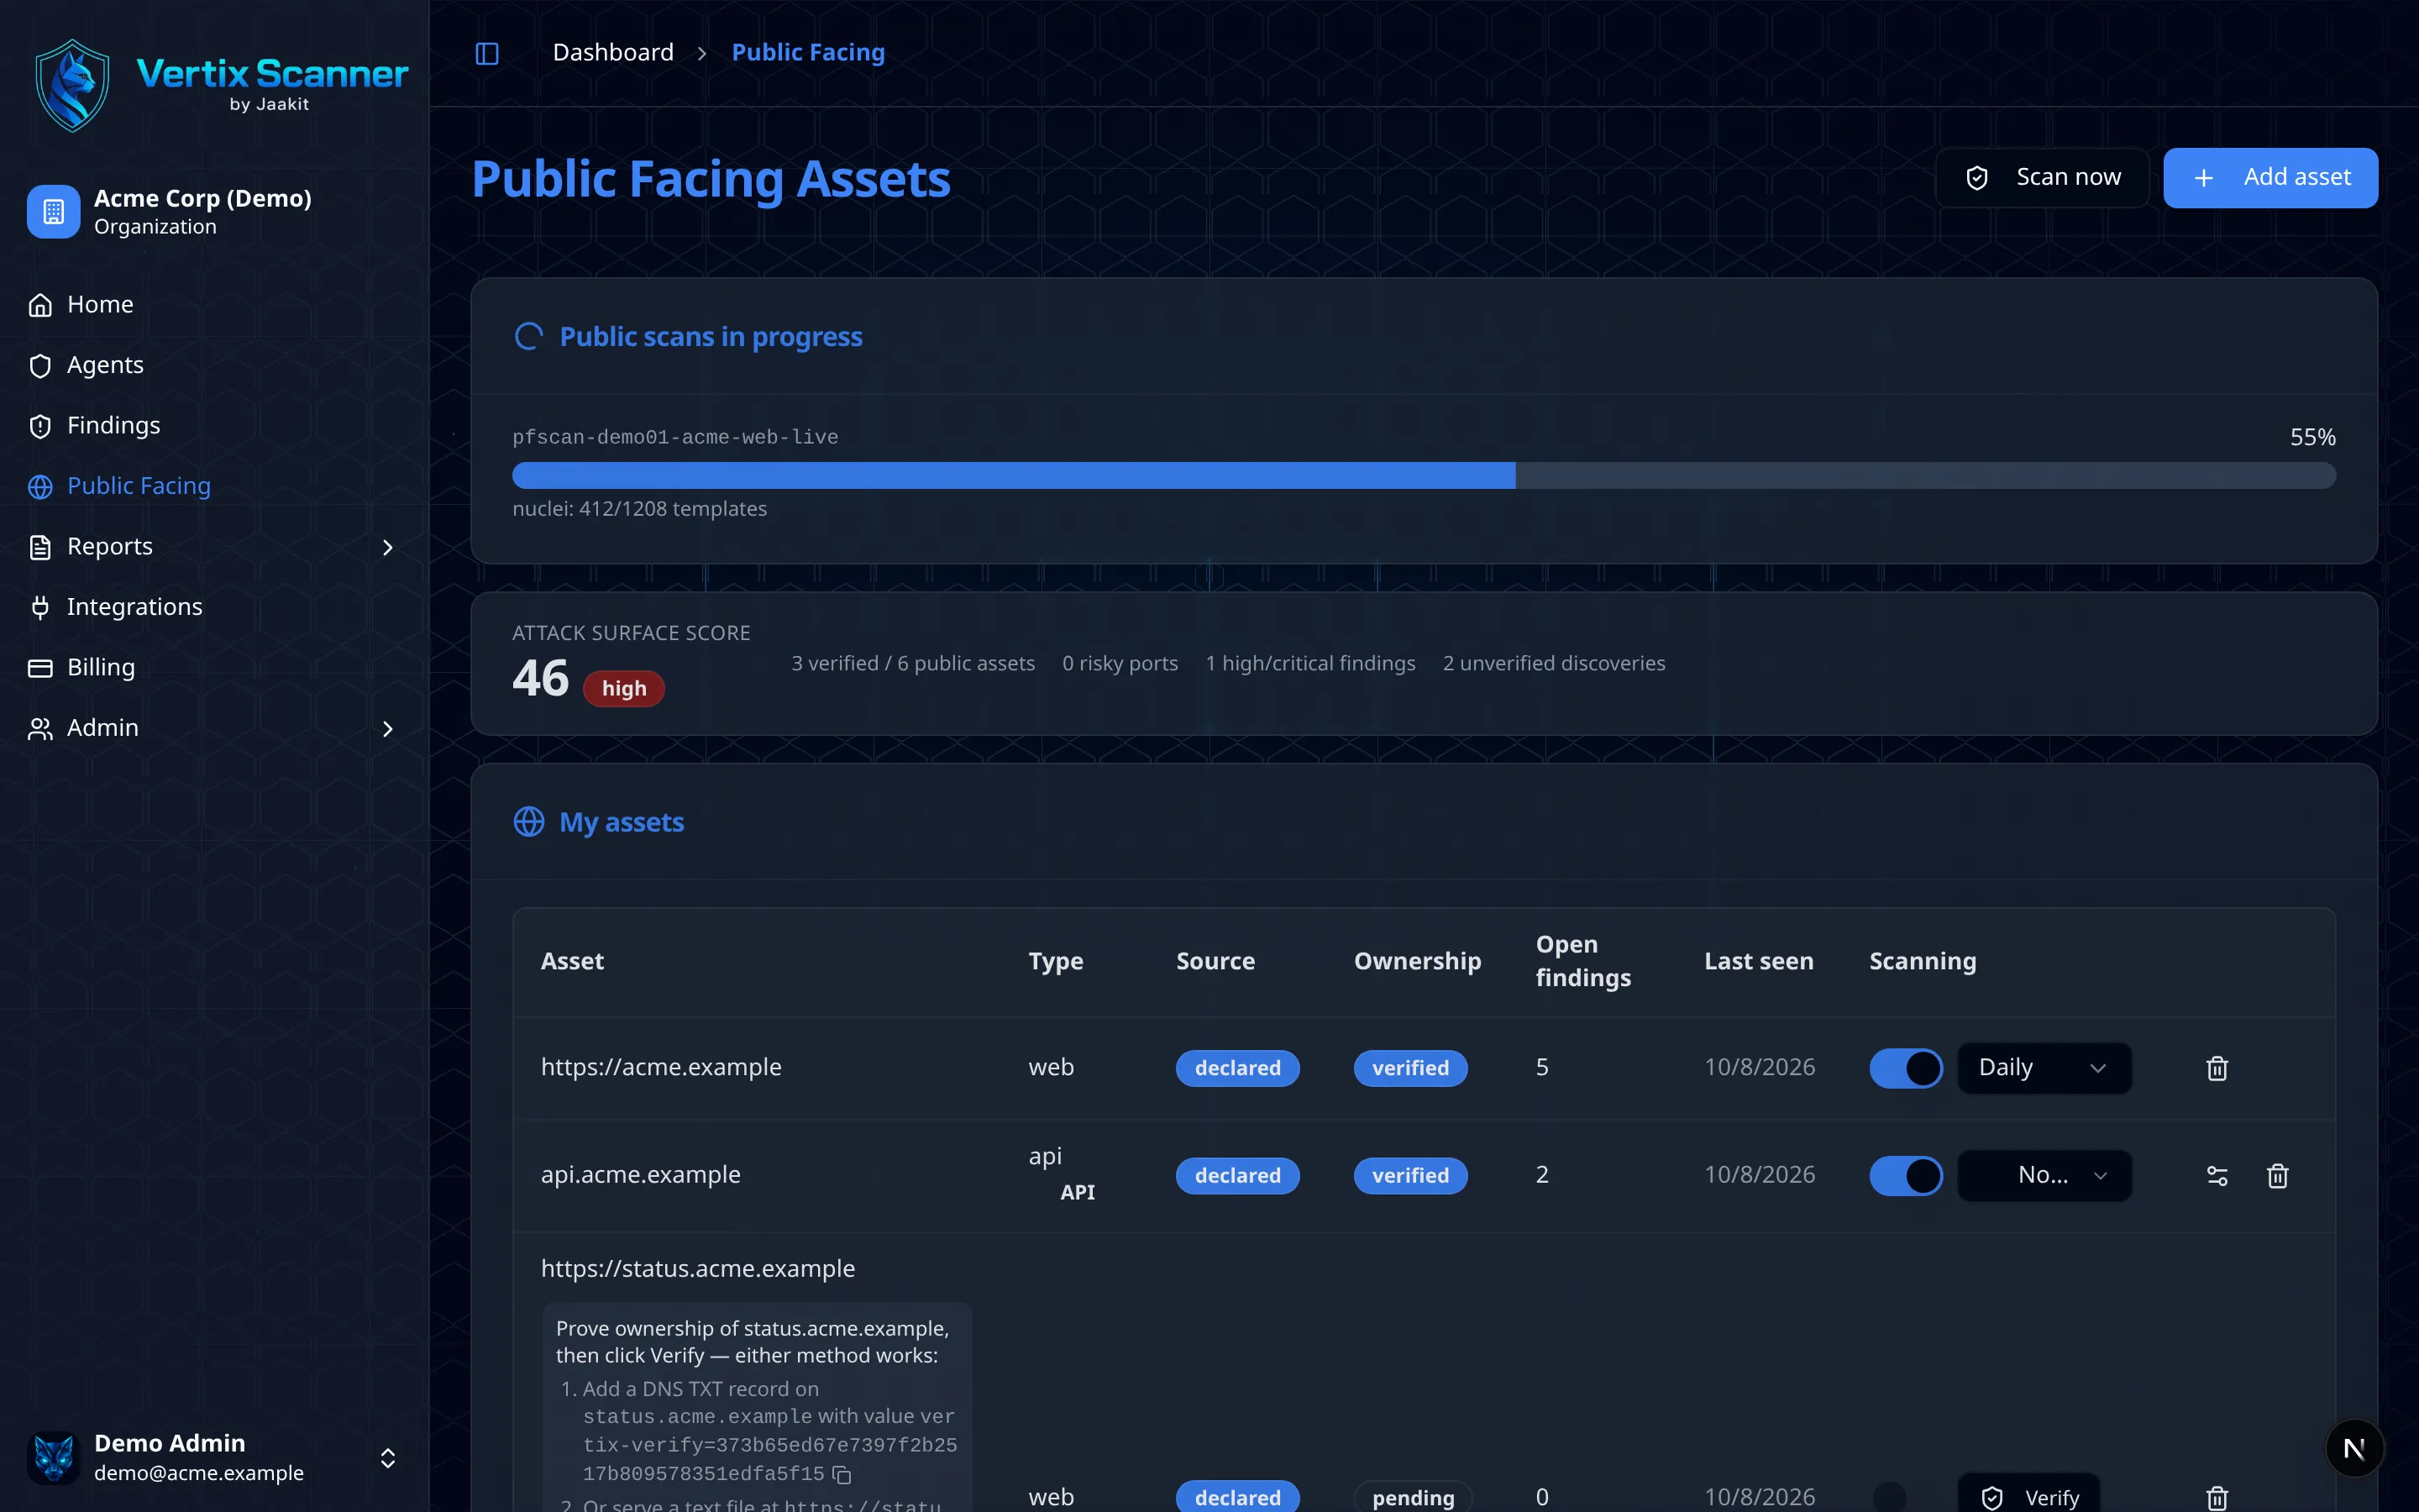This screenshot has height=1512, width=2419.
Task: Click the verified badge for https://acme.example
Action: click(x=1410, y=1068)
